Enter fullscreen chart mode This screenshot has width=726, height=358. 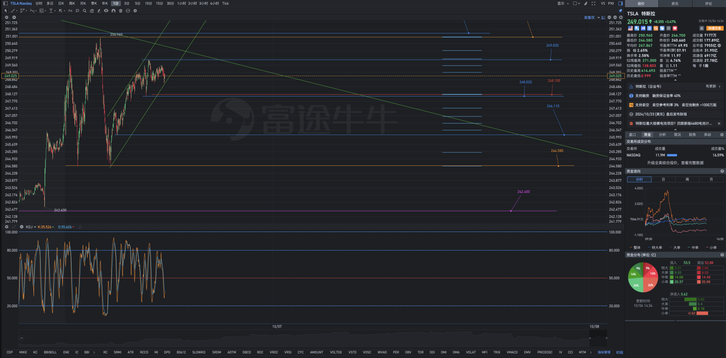pyautogui.click(x=594, y=4)
